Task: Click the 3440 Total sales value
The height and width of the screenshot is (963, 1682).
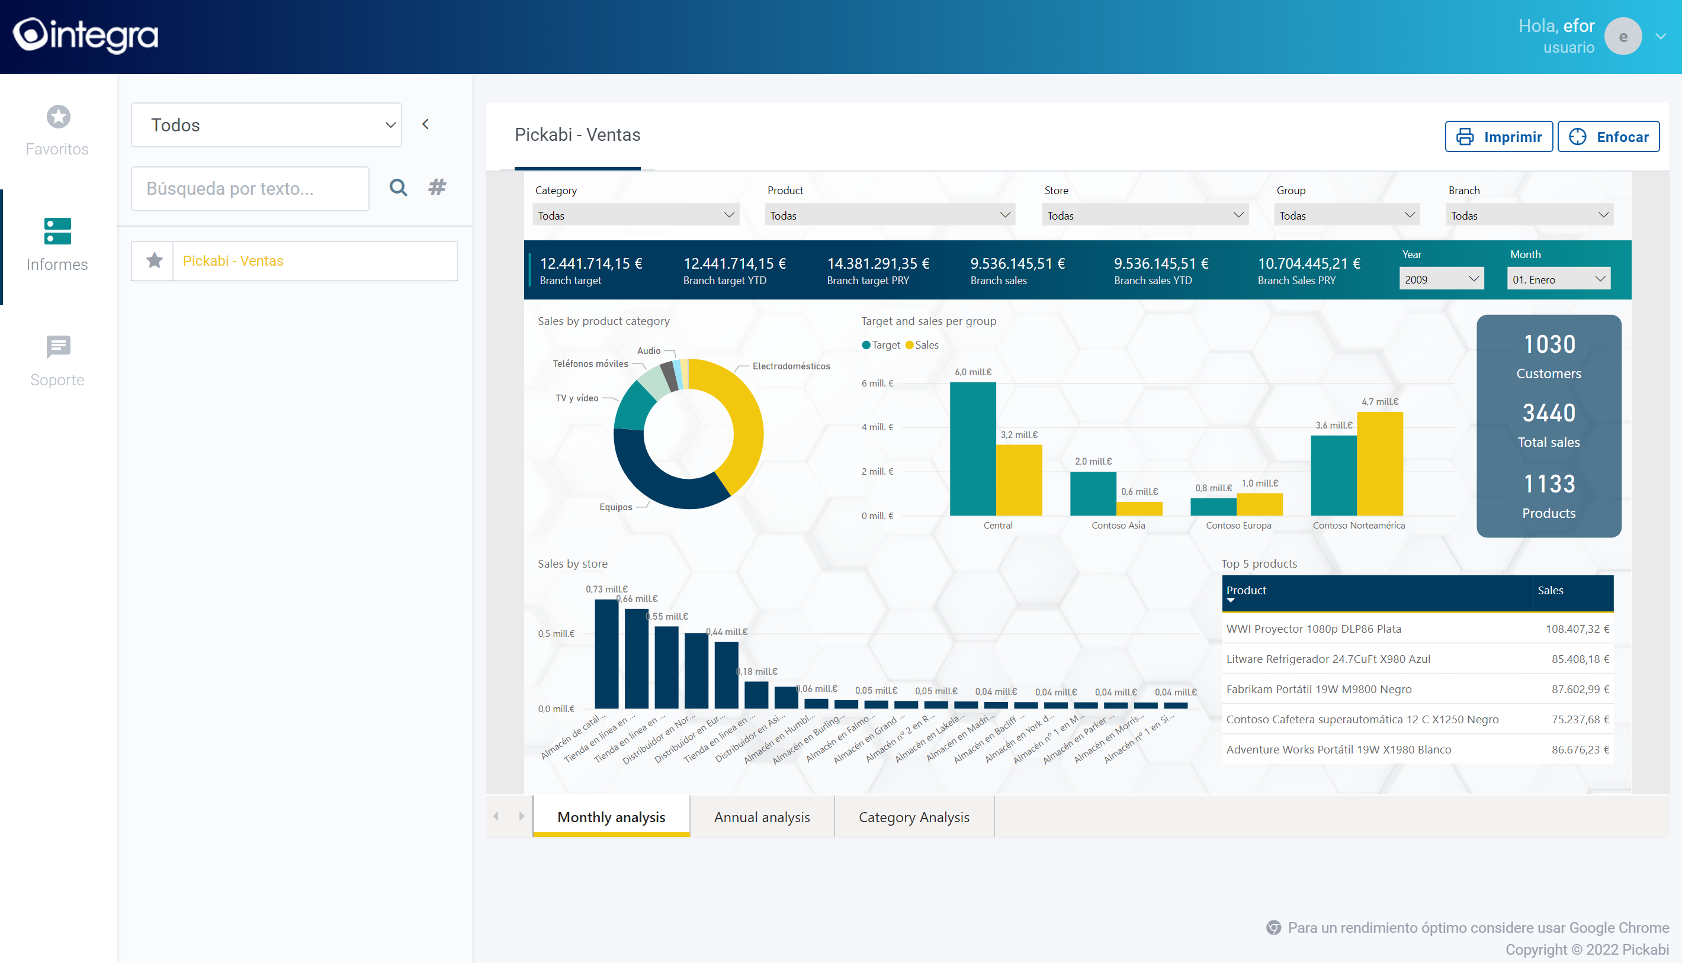Action: [x=1549, y=413]
